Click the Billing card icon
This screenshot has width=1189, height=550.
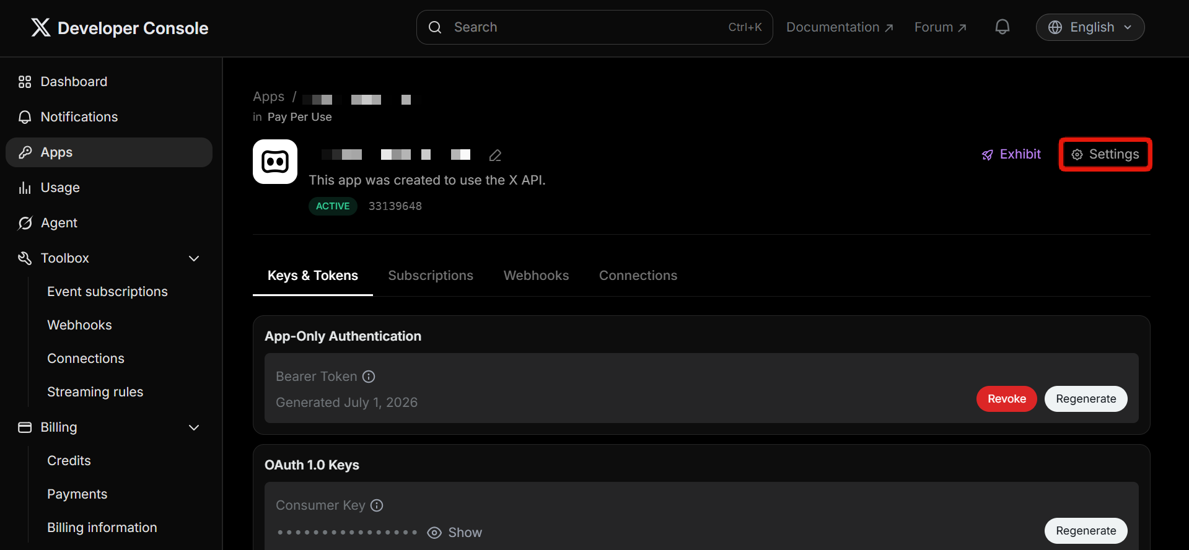click(25, 427)
